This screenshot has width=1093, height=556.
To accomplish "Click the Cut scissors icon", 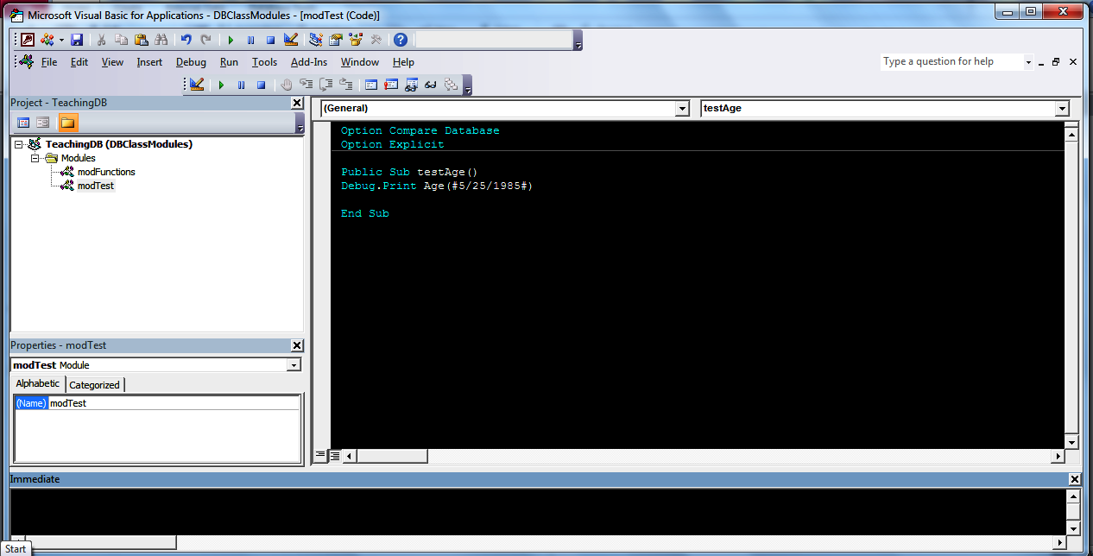I will click(102, 40).
